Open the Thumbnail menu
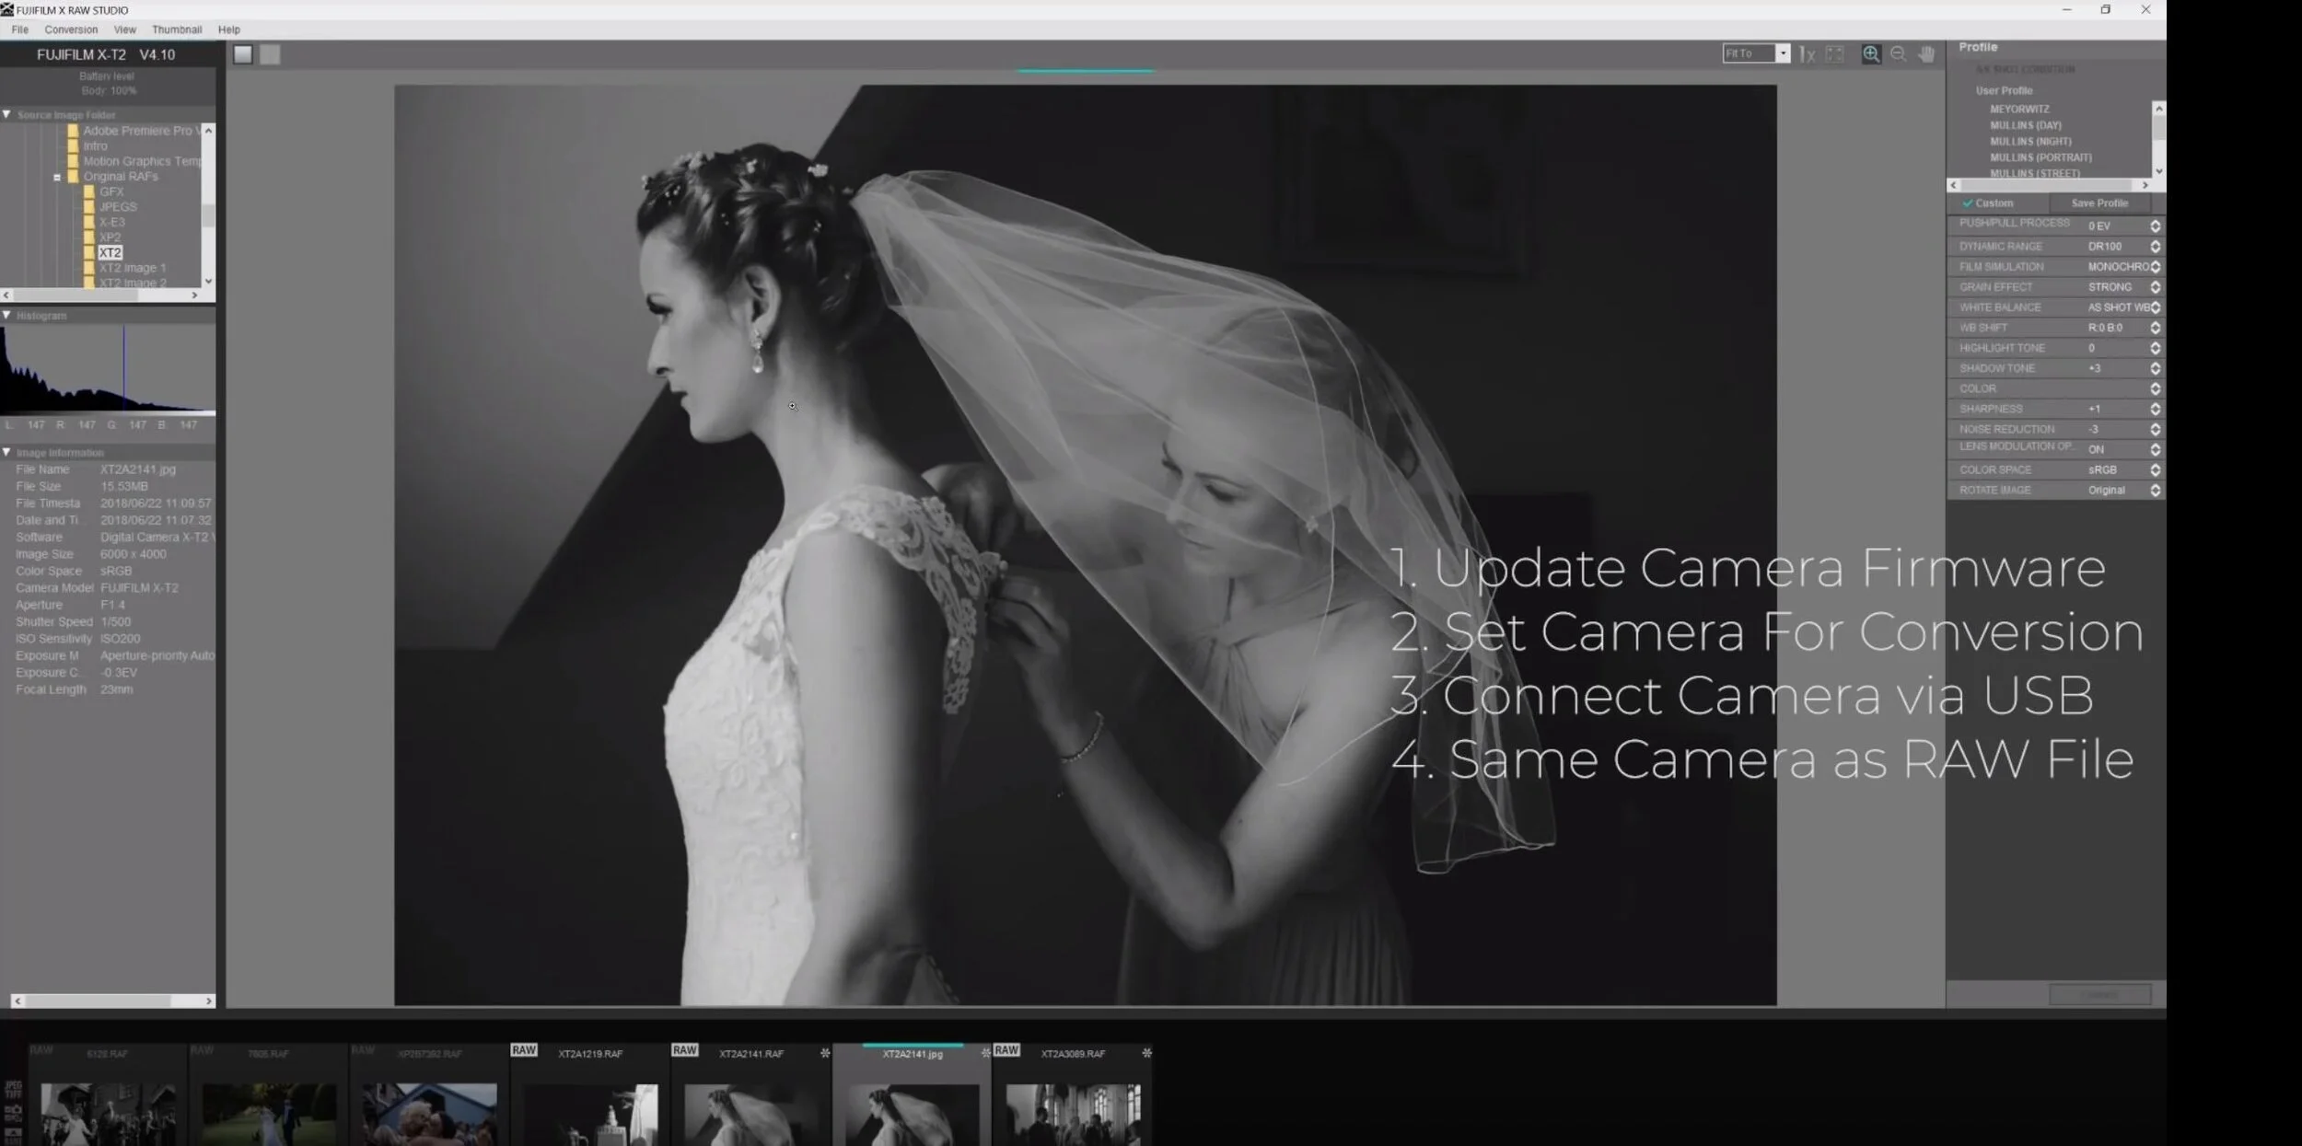Screen dimensions: 2302x1146 (177, 29)
